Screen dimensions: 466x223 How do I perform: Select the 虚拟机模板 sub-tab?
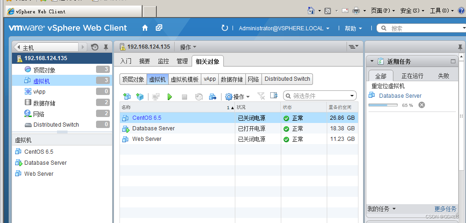(185, 79)
